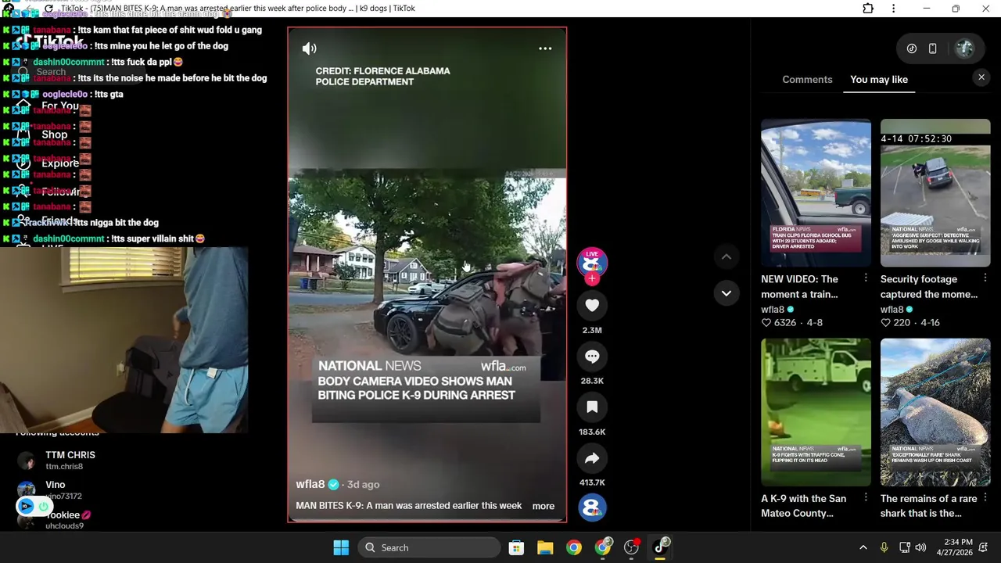This screenshot has width=1001, height=563.
Task: Click 'NEW VIDEO: The moment a train...' title
Action: coord(799,287)
